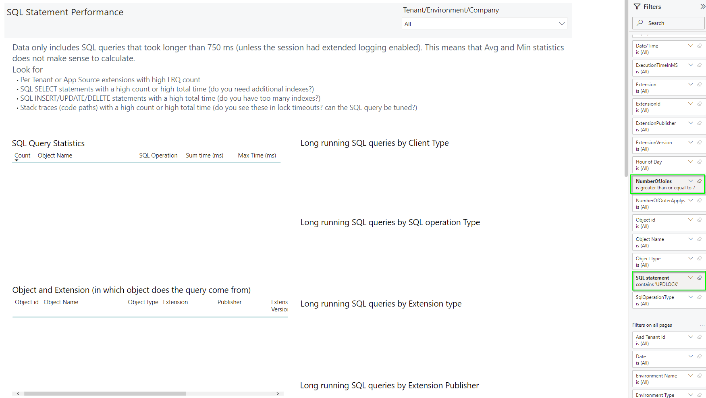The height and width of the screenshot is (398, 706).
Task: Erase the Aad Tenant Id filter
Action: [700, 337]
